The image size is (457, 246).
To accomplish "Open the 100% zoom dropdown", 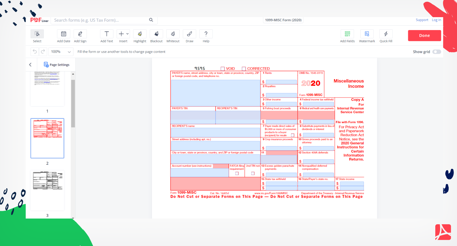I will coord(61,52).
